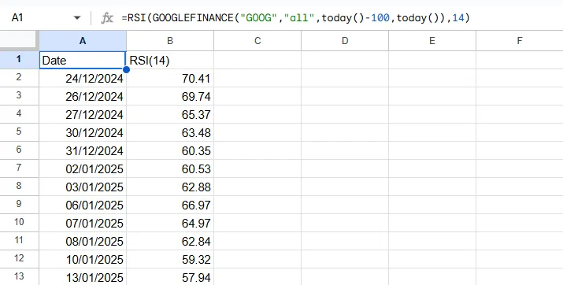Click the formula bar with the RSI formula
This screenshot has width=563, height=285.
295,17
